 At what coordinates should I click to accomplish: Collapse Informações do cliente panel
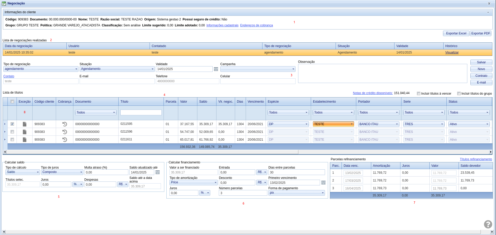pyautogui.click(x=488, y=12)
